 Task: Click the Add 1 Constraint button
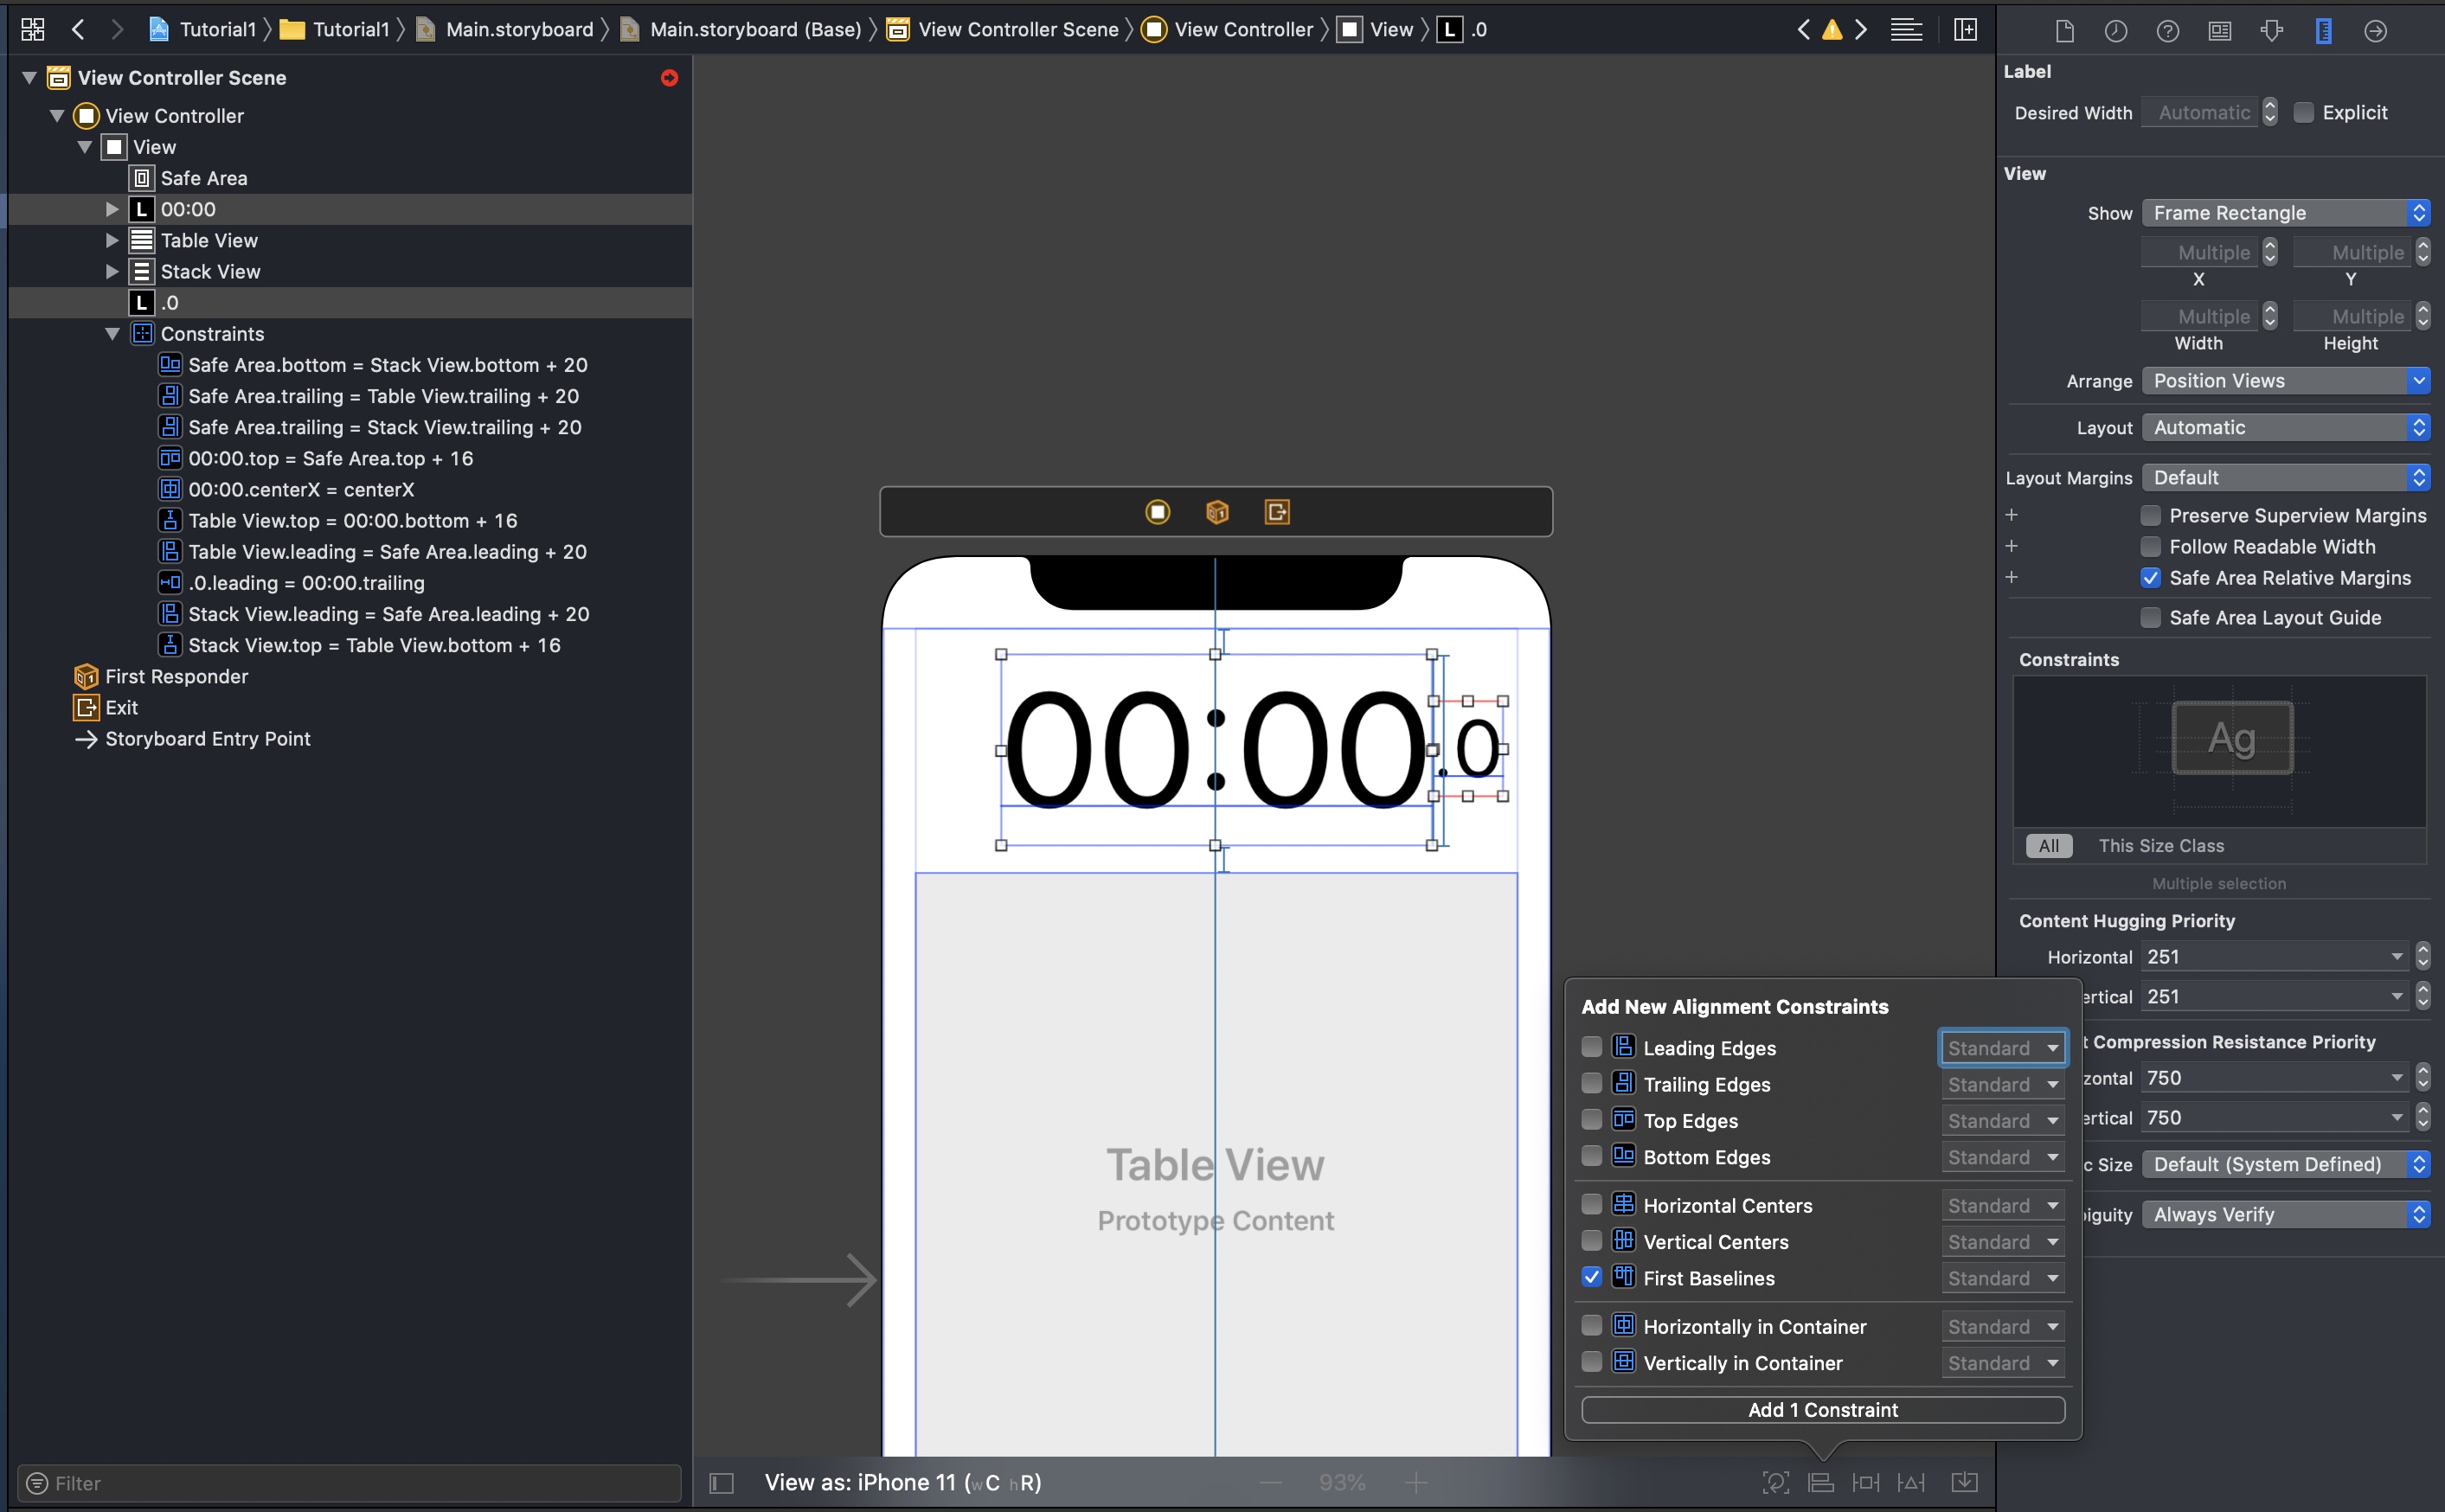[1822, 1410]
